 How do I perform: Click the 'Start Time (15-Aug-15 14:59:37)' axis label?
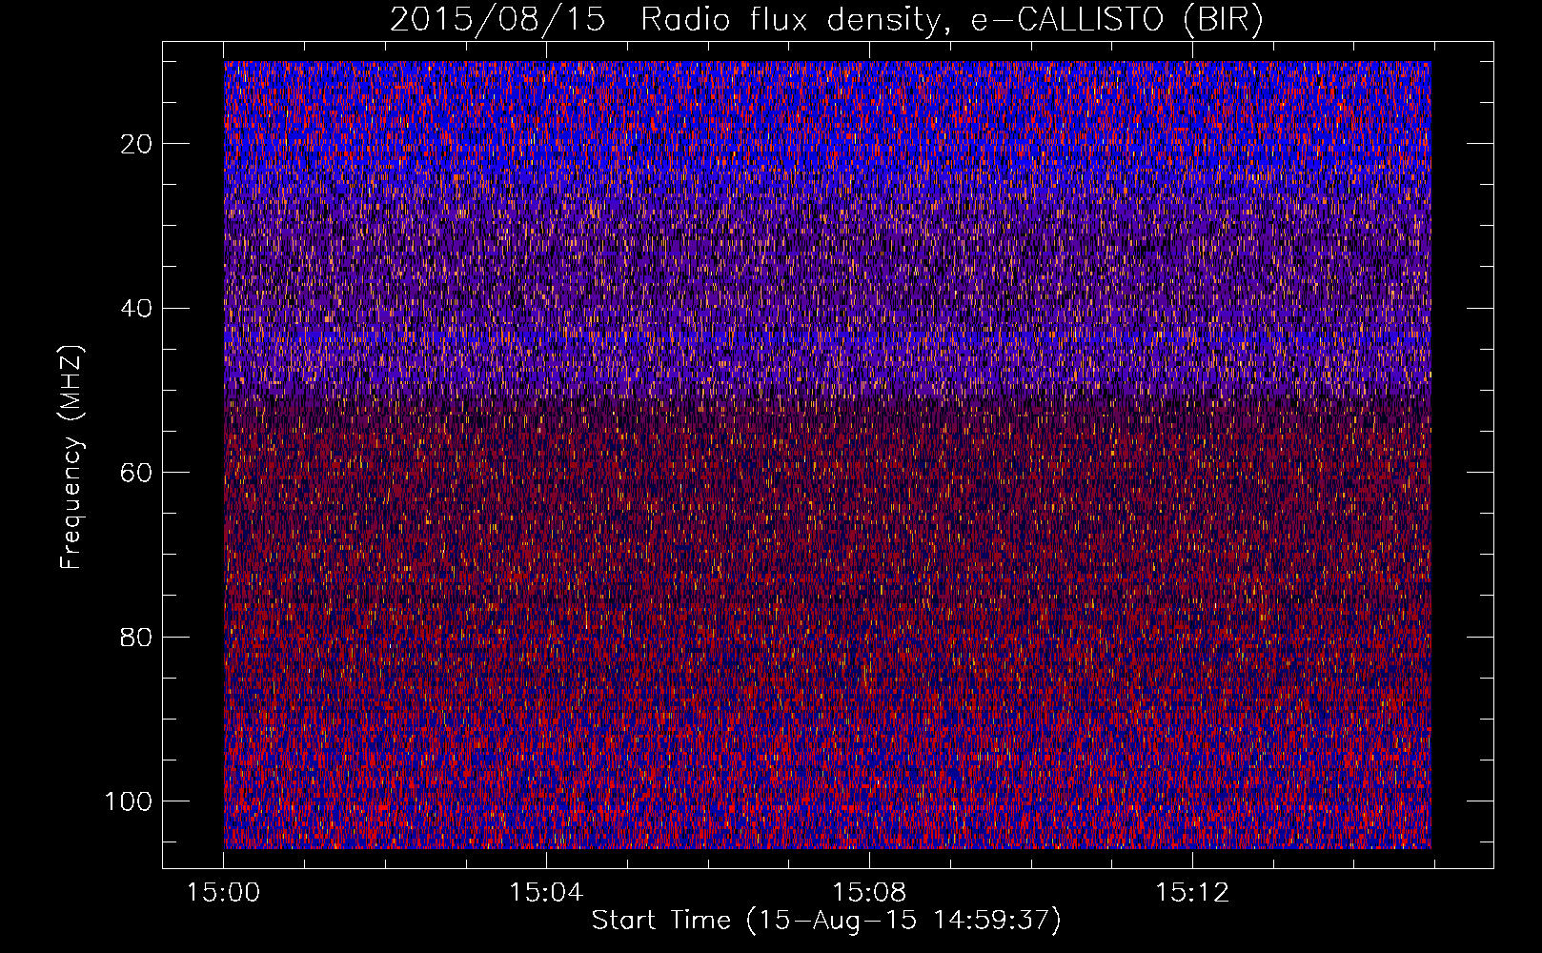(x=826, y=921)
